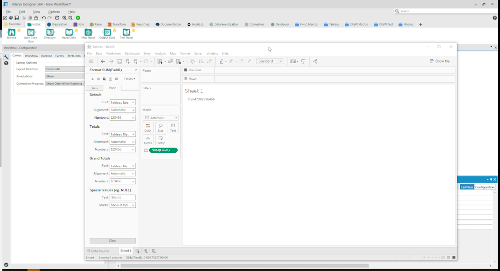This screenshot has width=500, height=271.
Task: Open Tableau's Analysis menu
Action: [160, 54]
